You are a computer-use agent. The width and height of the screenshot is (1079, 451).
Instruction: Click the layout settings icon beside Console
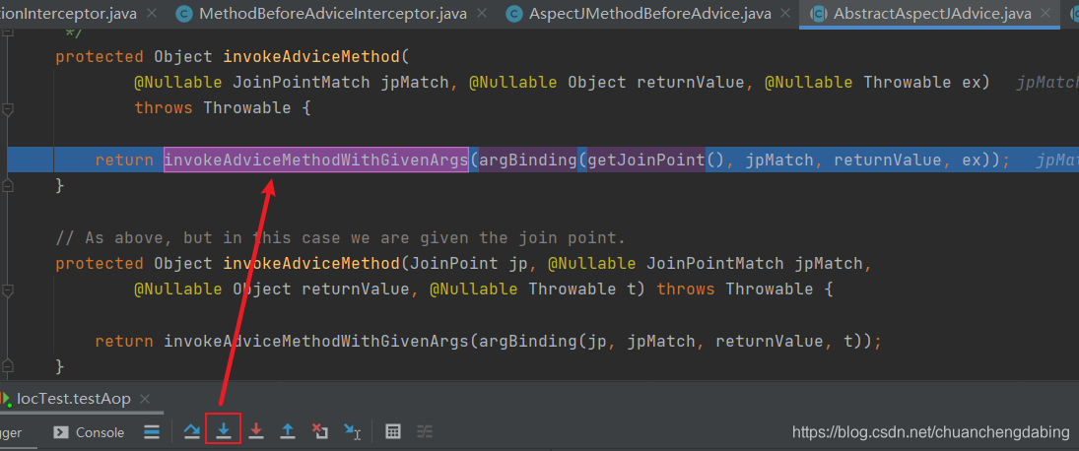coord(152,431)
